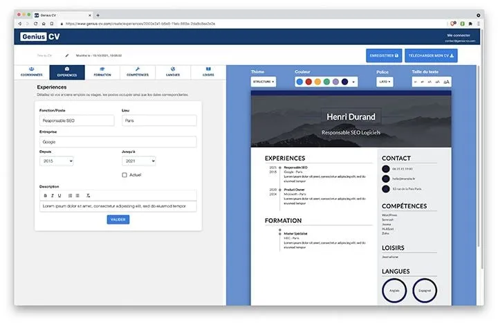Click the description text area
The image size is (498, 324).
click(x=118, y=206)
